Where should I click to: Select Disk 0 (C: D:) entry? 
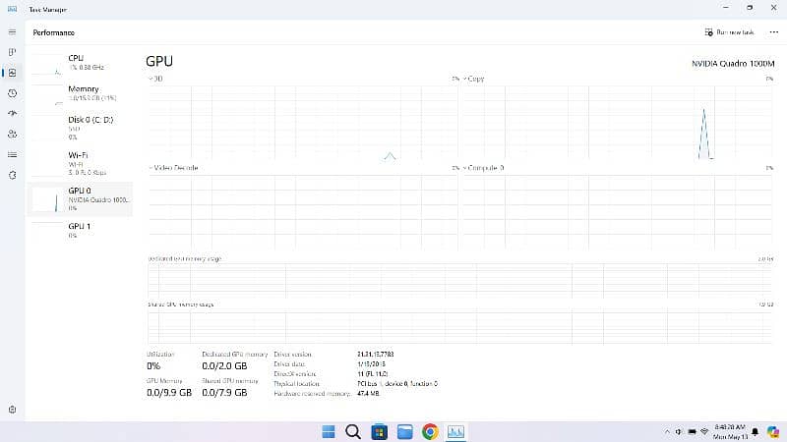coord(81,128)
